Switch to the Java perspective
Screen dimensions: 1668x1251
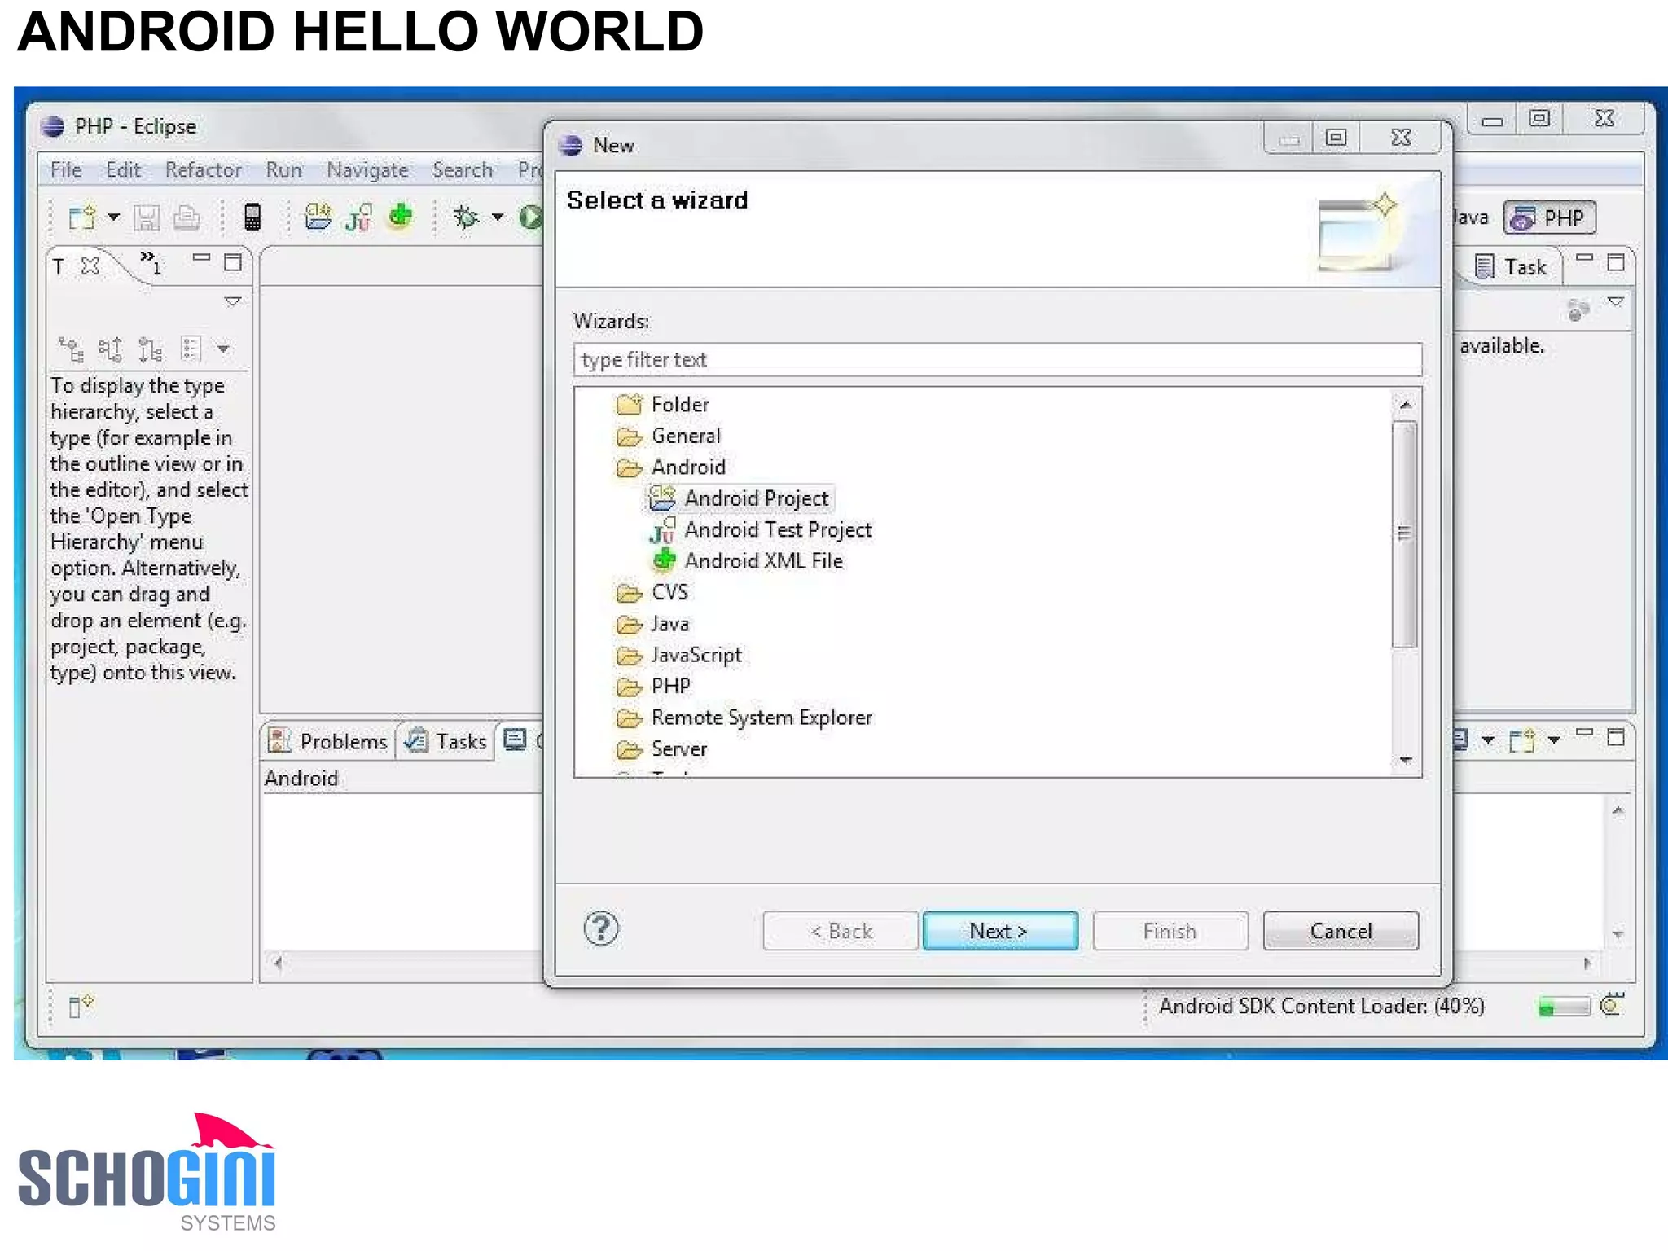coord(1472,217)
